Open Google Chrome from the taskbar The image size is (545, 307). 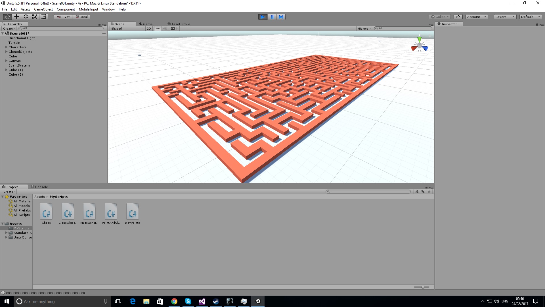tap(174, 301)
